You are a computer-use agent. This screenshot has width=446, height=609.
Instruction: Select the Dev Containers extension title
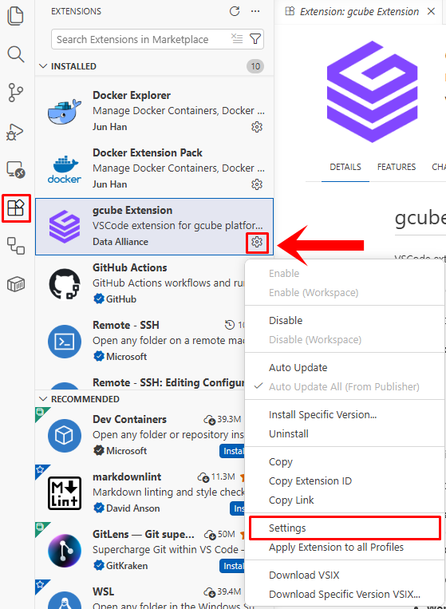pos(129,420)
